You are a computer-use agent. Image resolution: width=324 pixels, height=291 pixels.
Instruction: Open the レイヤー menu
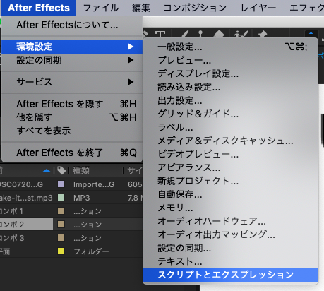(x=258, y=8)
